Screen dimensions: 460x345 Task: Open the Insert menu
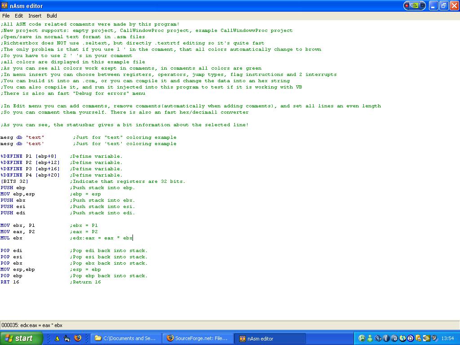35,16
